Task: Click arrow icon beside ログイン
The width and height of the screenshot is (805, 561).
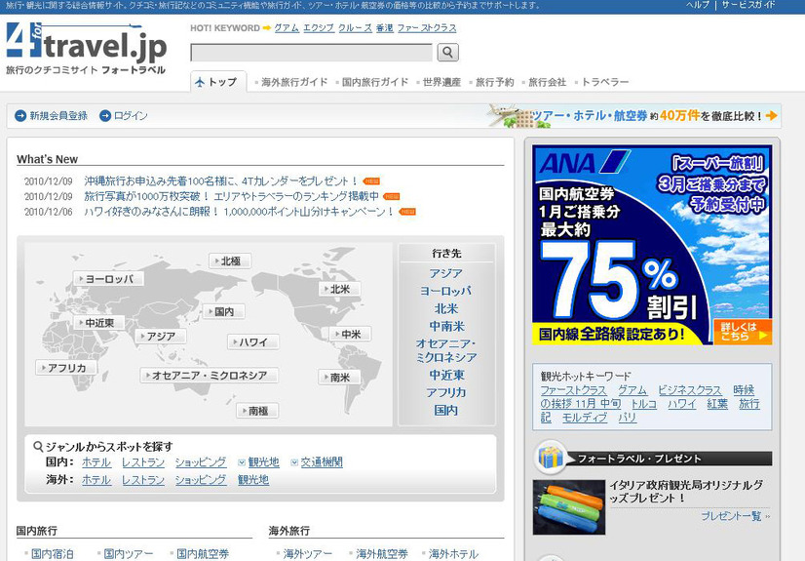Action: 105,116
